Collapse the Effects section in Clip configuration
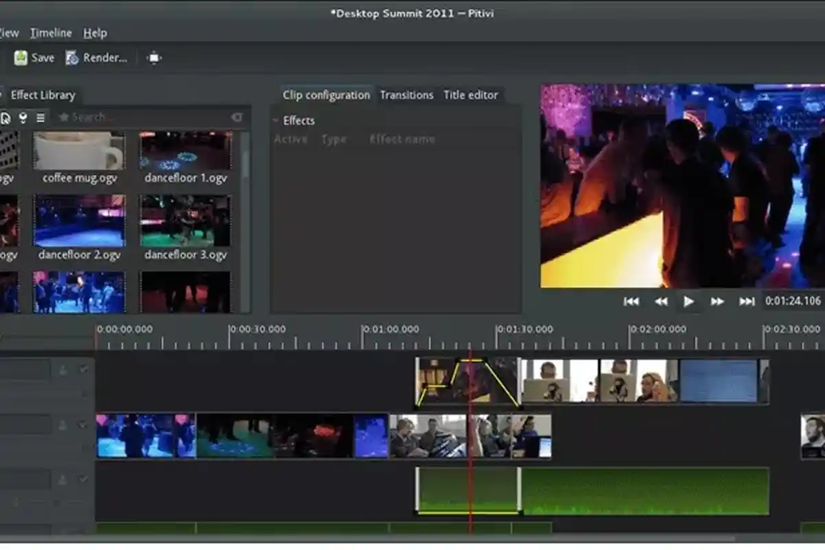Viewport: 825px width, 550px height. click(x=276, y=120)
